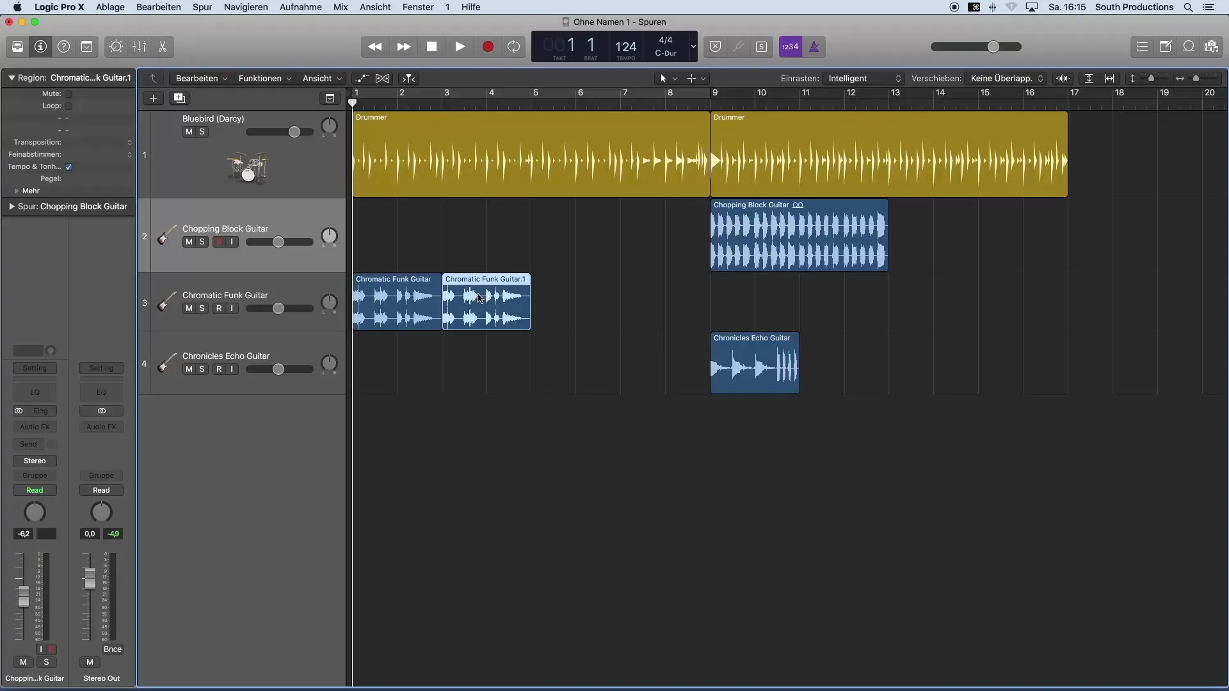Image resolution: width=1229 pixels, height=691 pixels.
Task: Open the Funktionen dropdown
Action: pyautogui.click(x=264, y=78)
